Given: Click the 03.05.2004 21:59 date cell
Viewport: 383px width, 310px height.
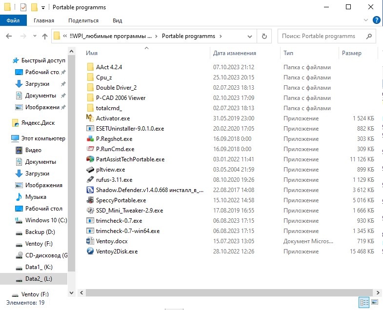Looking at the screenshot, I should pos(234,170).
